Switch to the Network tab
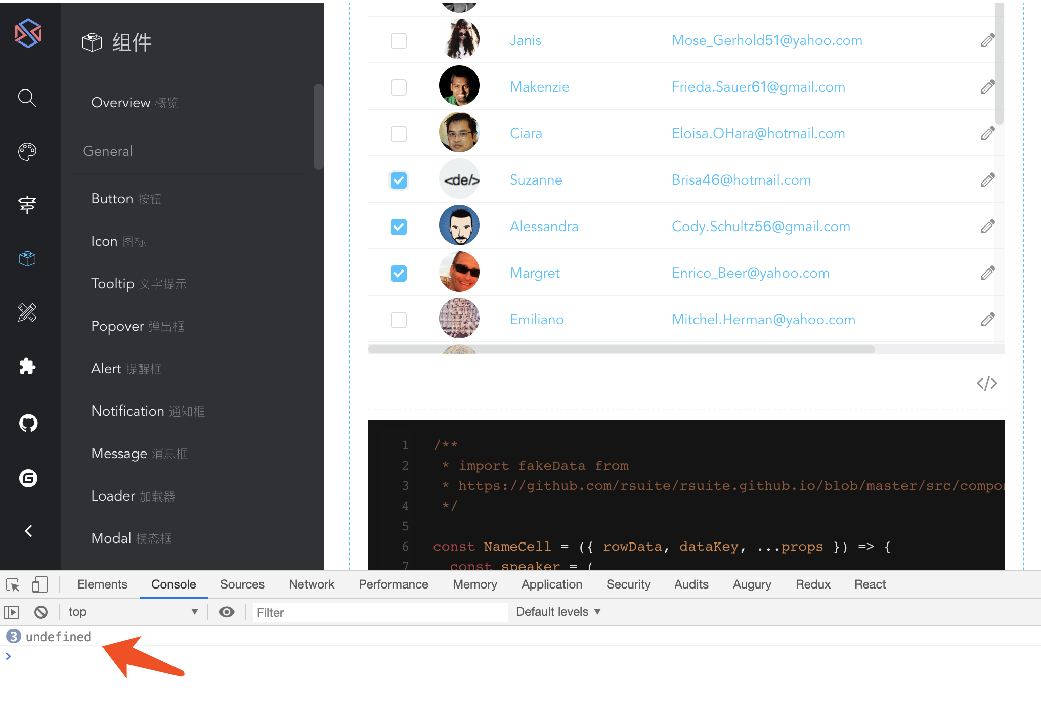 pyautogui.click(x=312, y=584)
